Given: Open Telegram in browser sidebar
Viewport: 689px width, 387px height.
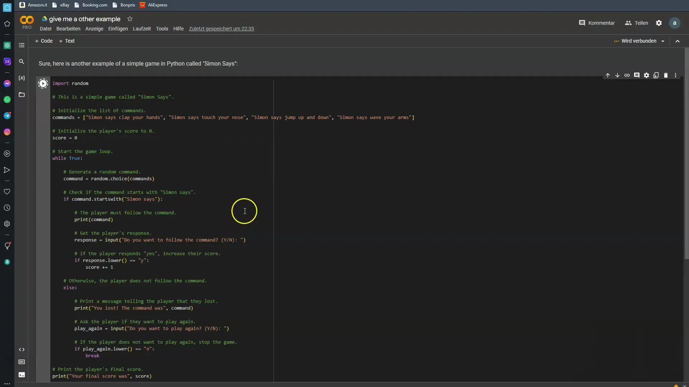Looking at the screenshot, I should (x=7, y=116).
